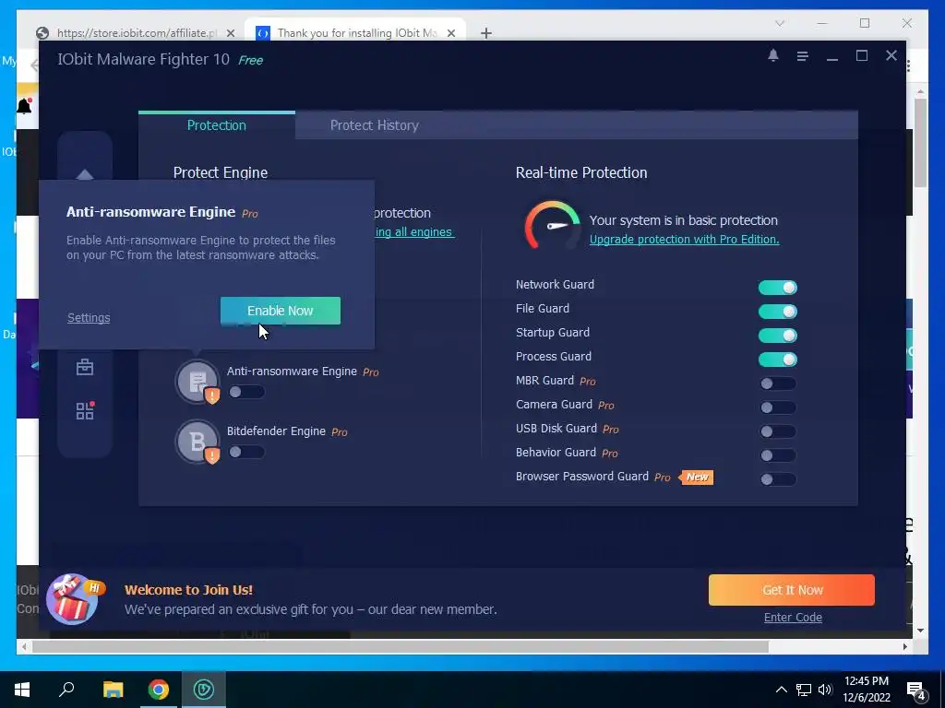This screenshot has width=945, height=708.
Task: Show hidden tray icons chevron
Action: tap(781, 690)
